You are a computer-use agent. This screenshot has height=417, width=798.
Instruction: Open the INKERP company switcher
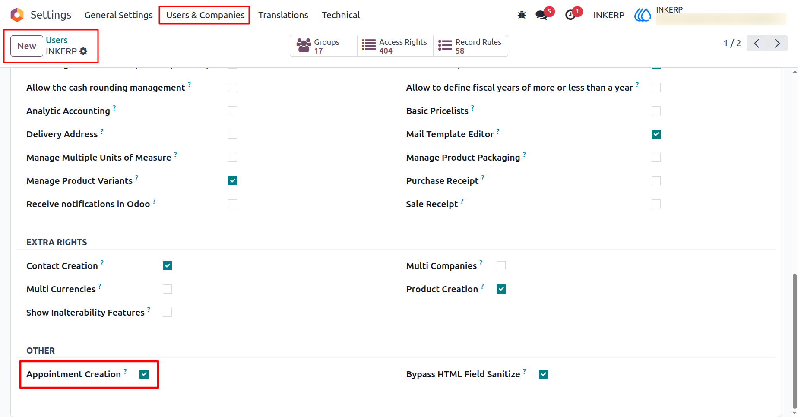pyautogui.click(x=608, y=15)
